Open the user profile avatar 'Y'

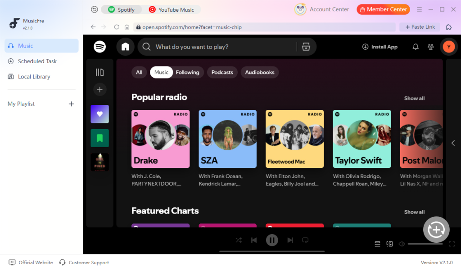[x=449, y=47]
